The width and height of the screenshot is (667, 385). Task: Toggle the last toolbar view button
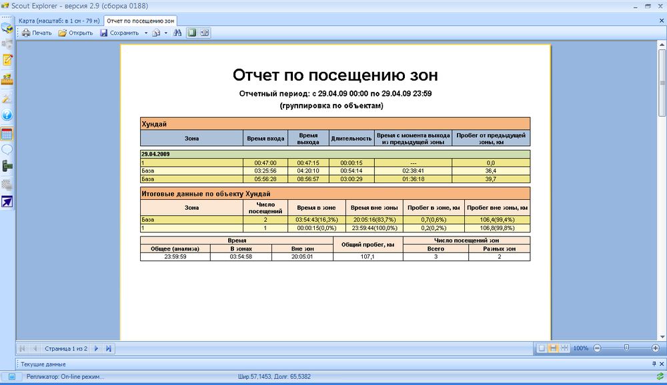(x=205, y=33)
